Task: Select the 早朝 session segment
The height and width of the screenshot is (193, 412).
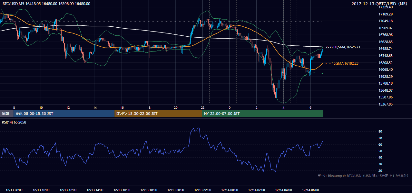Action: click(7, 114)
